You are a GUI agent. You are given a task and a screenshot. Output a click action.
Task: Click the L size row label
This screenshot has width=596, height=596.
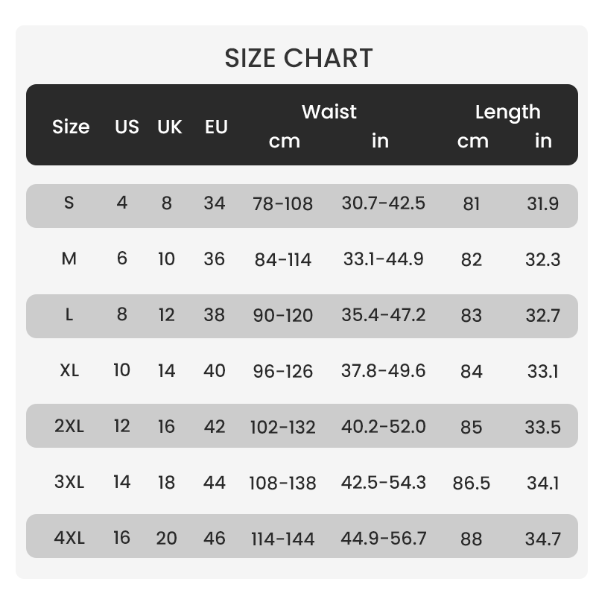[x=69, y=314]
